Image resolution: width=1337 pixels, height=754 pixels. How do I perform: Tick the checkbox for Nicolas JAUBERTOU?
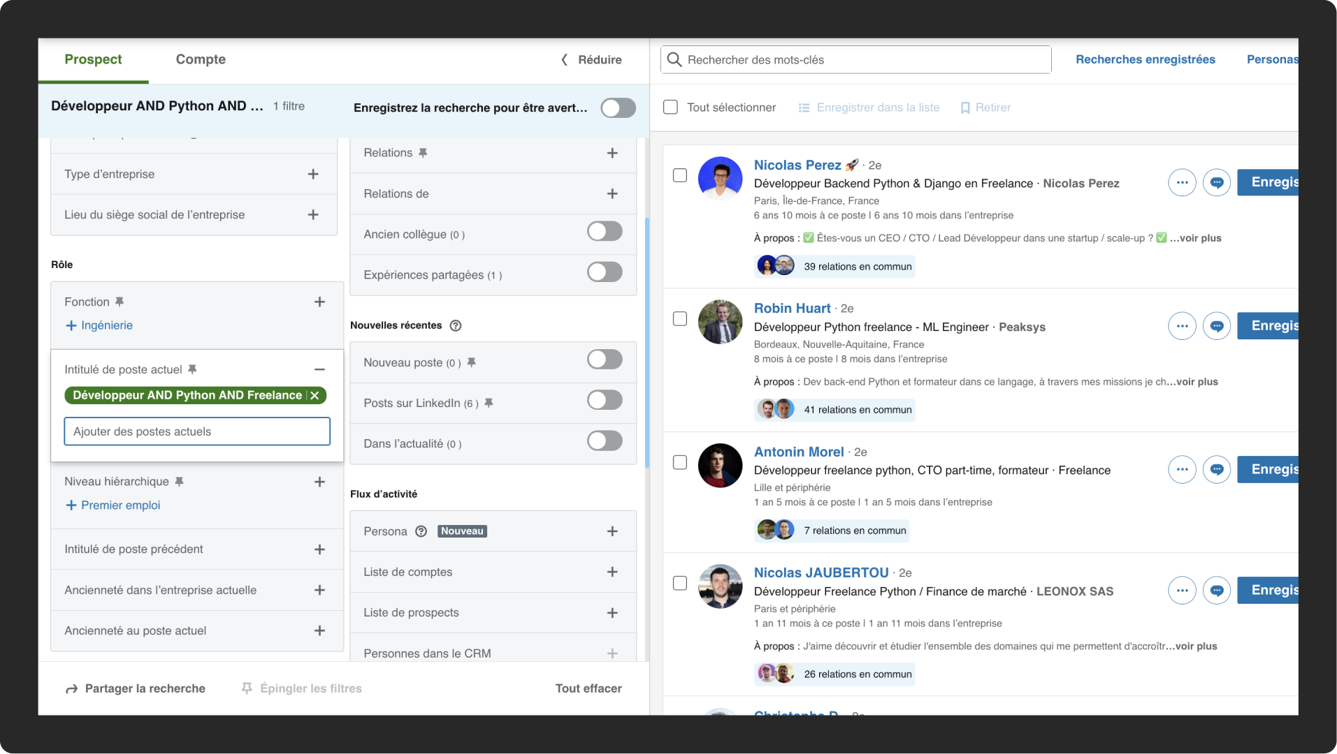[x=680, y=584]
